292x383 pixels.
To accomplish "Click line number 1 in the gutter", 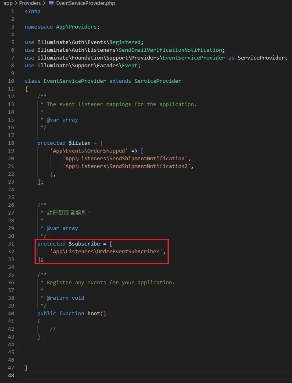I will [13, 11].
